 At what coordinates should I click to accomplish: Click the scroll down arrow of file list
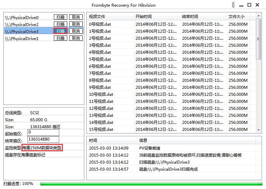pyautogui.click(x=259, y=130)
